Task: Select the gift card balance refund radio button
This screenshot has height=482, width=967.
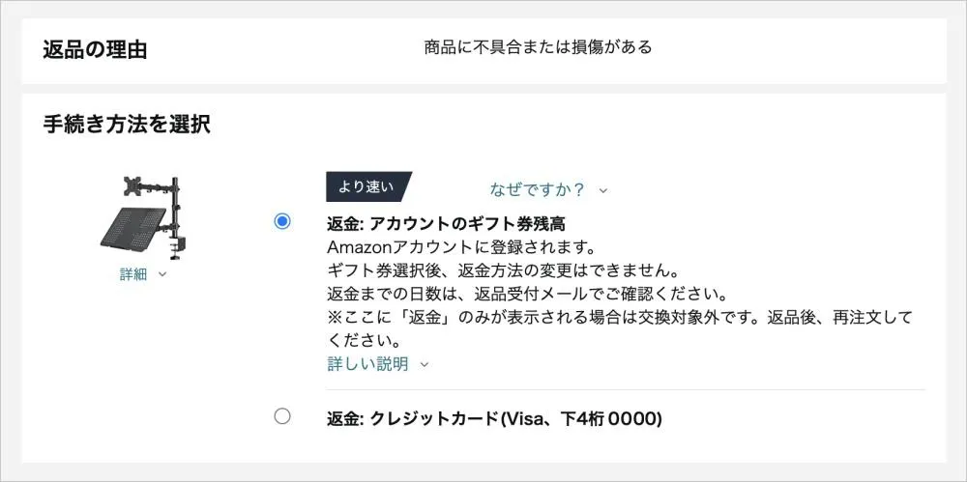Action: point(281,221)
